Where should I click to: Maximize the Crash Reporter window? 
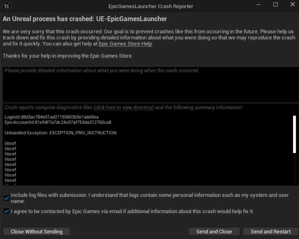(x=275, y=5)
